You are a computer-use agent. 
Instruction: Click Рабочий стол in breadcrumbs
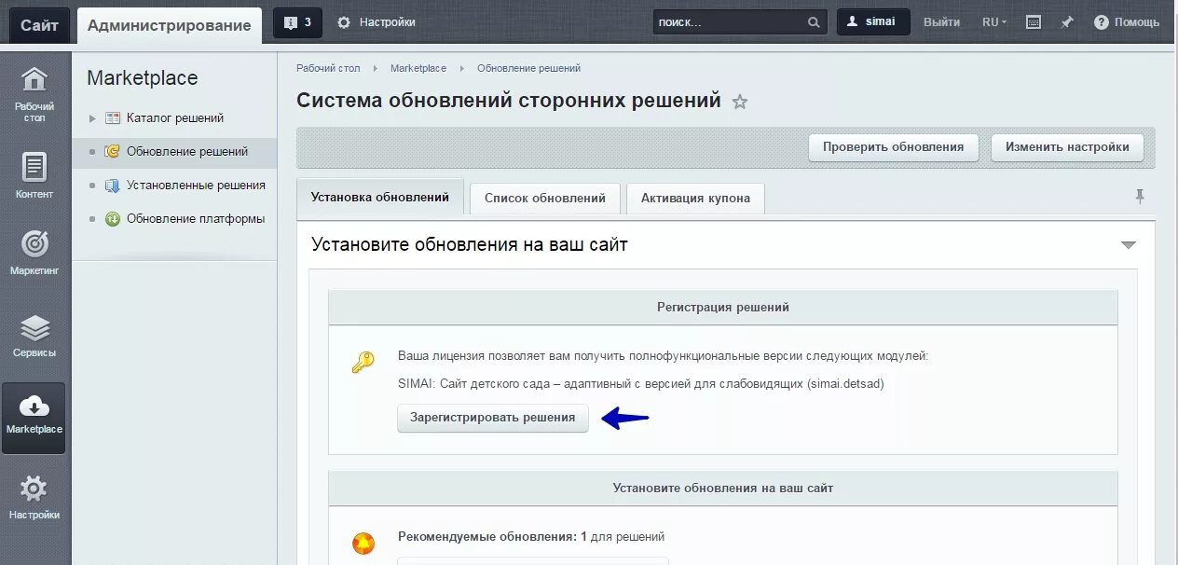pyautogui.click(x=328, y=68)
